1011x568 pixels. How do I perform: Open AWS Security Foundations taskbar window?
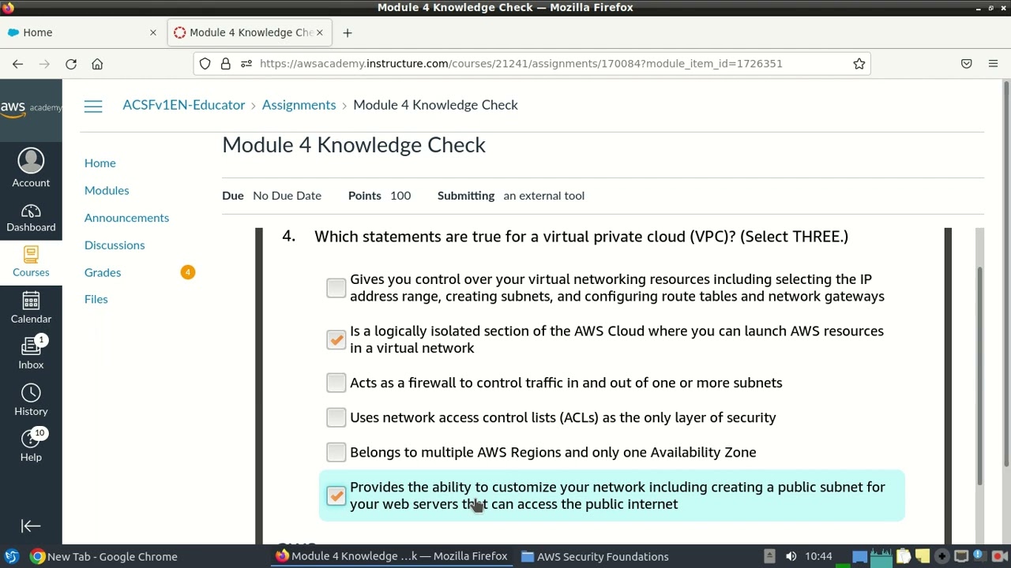(595, 556)
